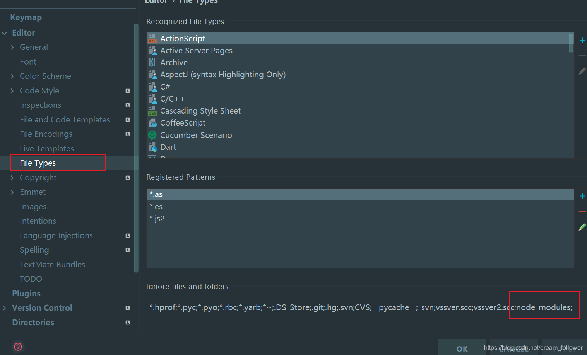The image size is (587, 355).
Task: Open the TODO settings page
Action: pos(31,279)
